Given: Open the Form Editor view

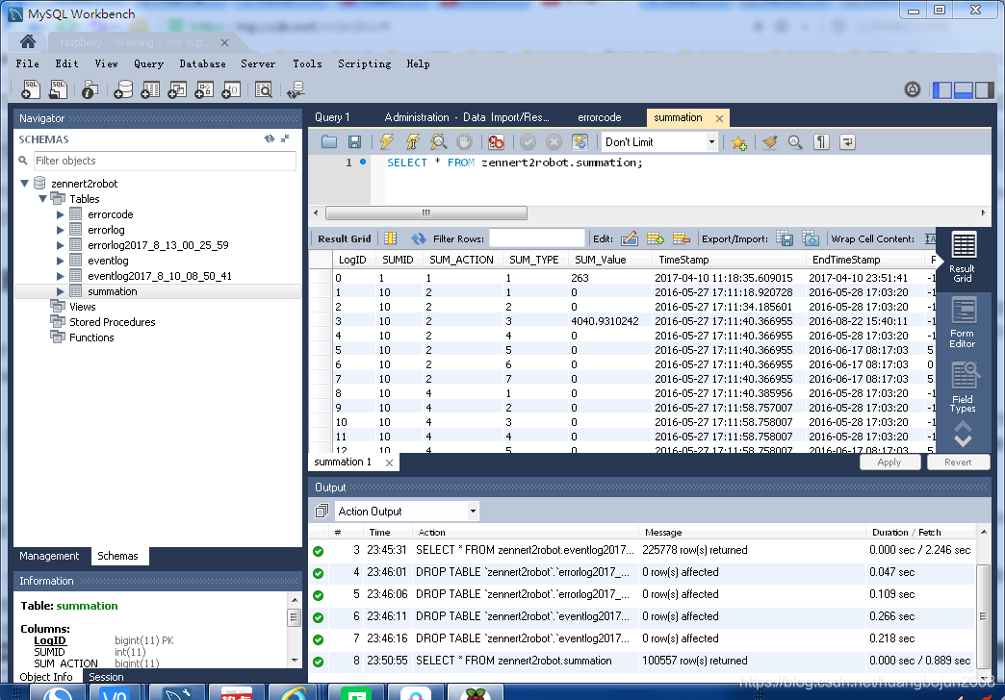Looking at the screenshot, I should (x=963, y=323).
